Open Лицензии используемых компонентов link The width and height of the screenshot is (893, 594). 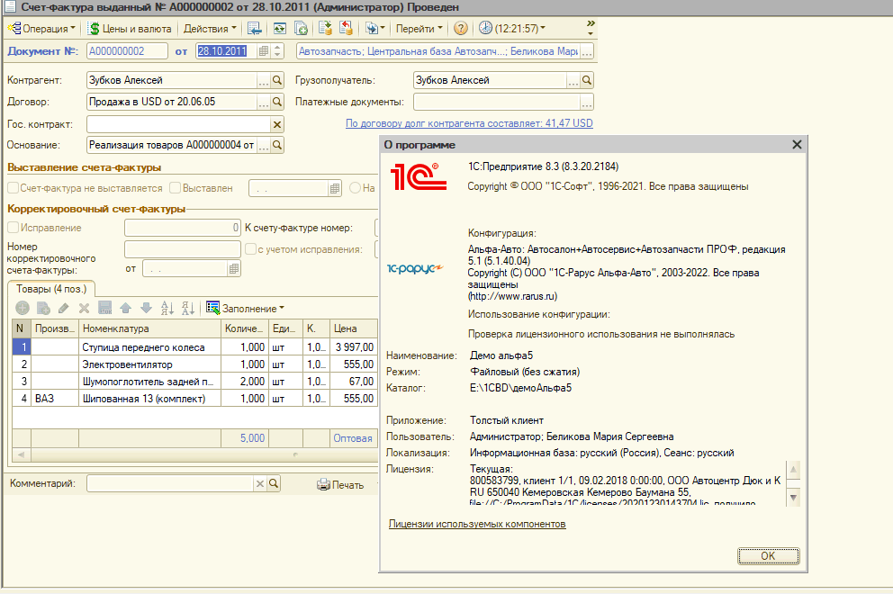pyautogui.click(x=477, y=524)
